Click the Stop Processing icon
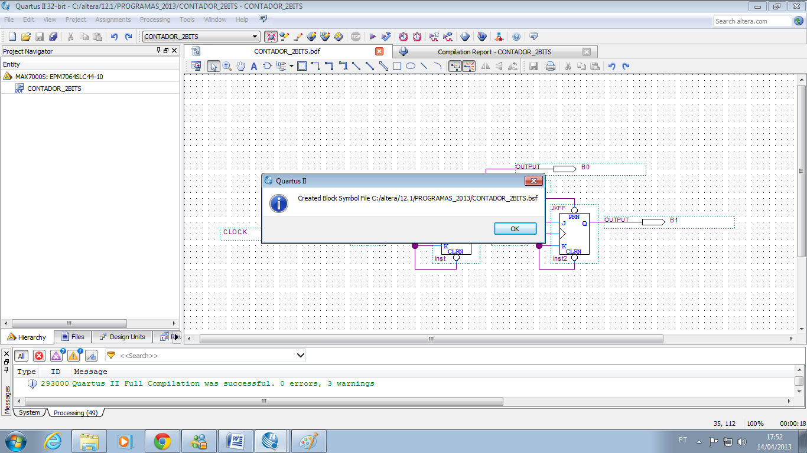The height and width of the screenshot is (453, 807). 356,37
